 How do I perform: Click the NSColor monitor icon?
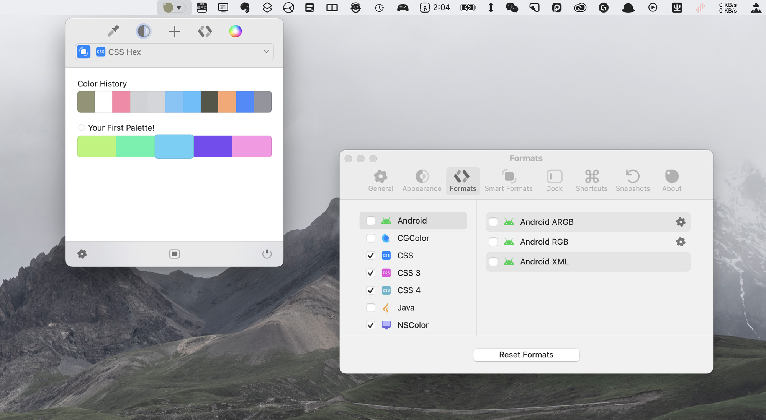386,325
